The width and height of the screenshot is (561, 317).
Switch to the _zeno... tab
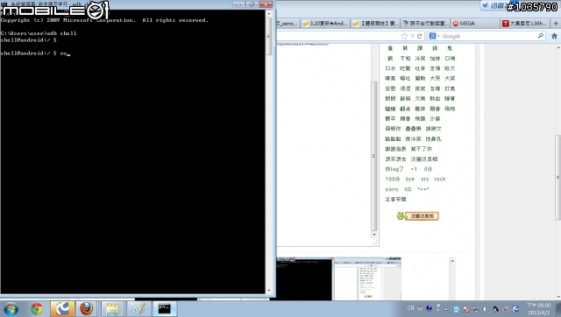288,24
